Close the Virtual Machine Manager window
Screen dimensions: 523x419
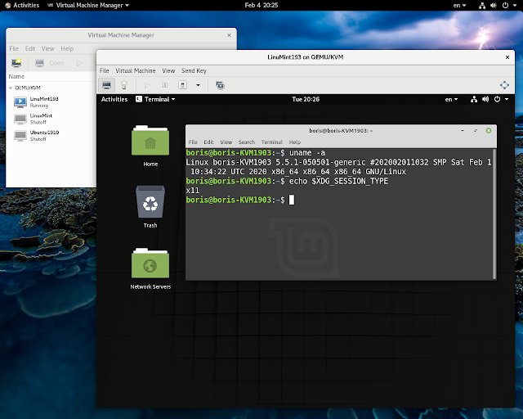click(229, 35)
